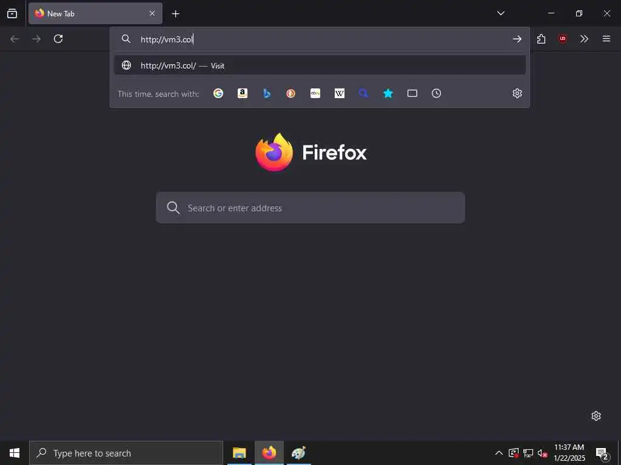Go back one page

click(x=15, y=39)
